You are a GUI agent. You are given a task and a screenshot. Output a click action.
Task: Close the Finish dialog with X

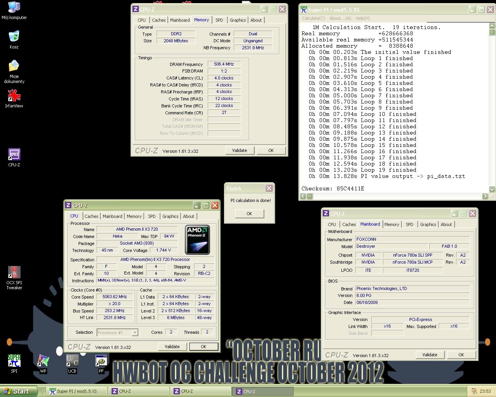tap(269, 188)
